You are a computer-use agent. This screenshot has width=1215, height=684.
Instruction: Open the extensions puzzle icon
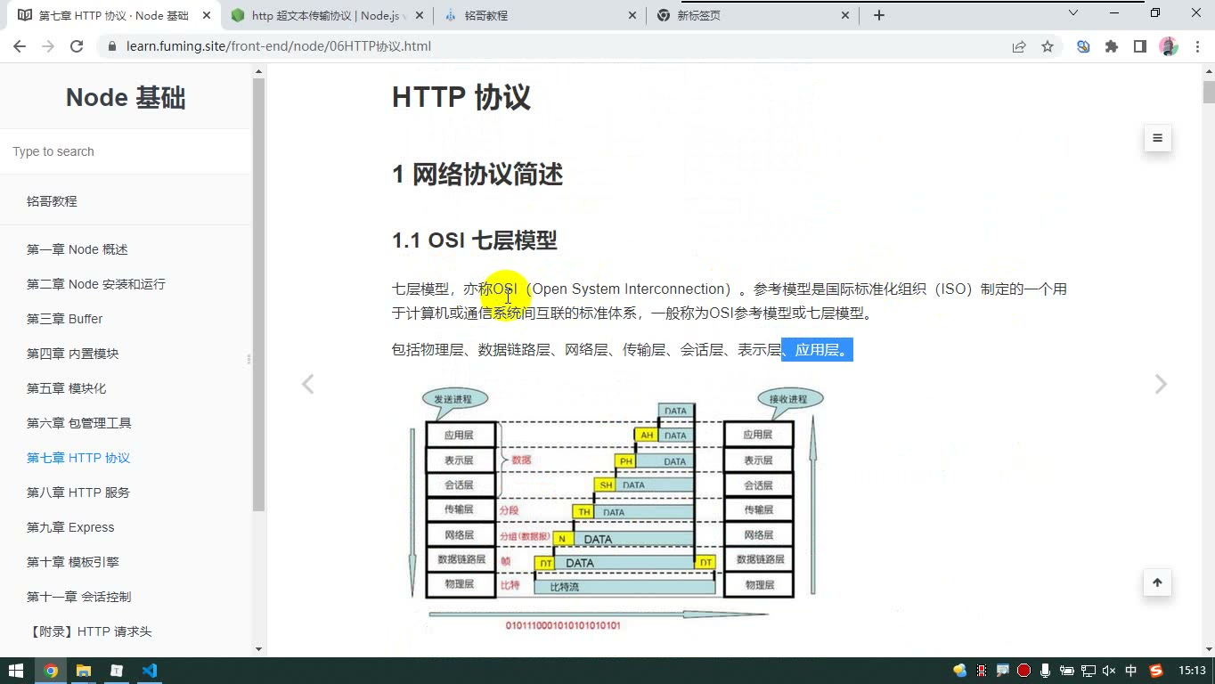[1112, 46]
